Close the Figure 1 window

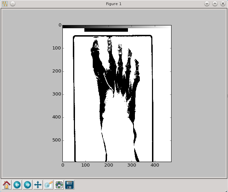point(222,3)
